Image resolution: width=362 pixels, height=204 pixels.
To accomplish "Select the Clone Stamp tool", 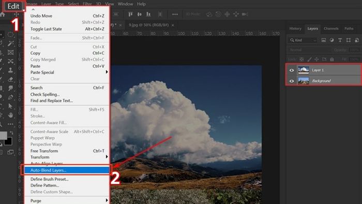I will [10, 70].
